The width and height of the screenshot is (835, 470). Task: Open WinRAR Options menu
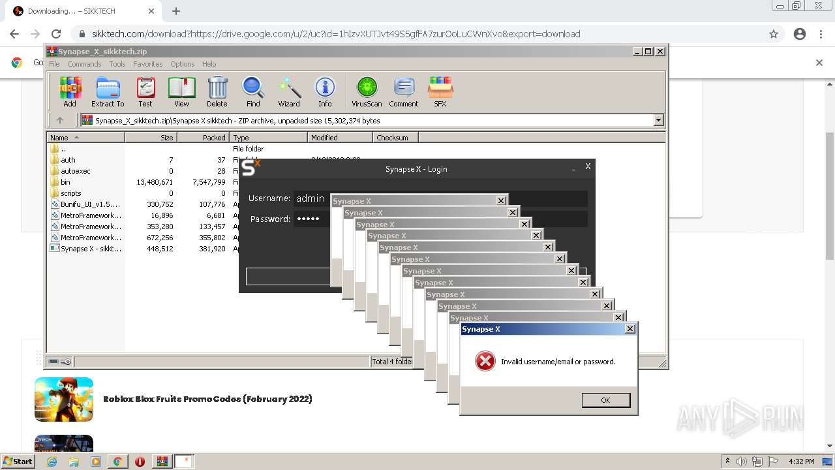[x=183, y=64]
